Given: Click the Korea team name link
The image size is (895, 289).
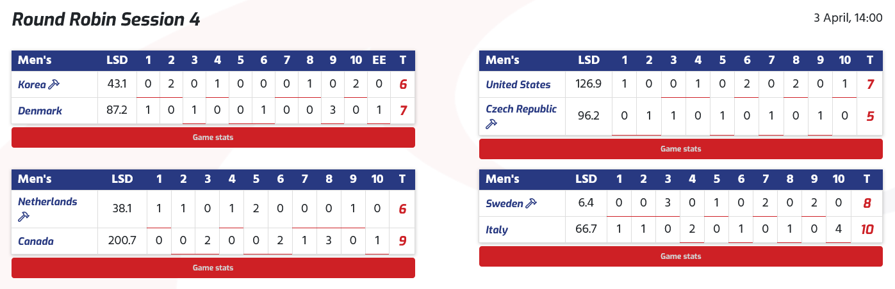Looking at the screenshot, I should 32,84.
